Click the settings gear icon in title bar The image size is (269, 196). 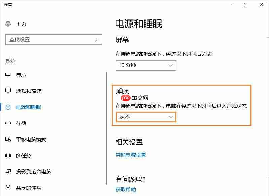tap(4, 5)
